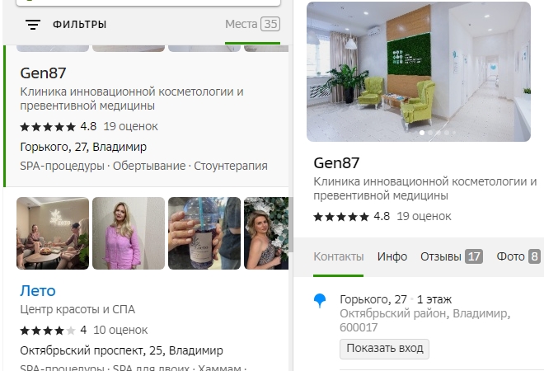Click the Gen87 clinic interior photo
Screen dimensions: 544x371
pos(419,72)
